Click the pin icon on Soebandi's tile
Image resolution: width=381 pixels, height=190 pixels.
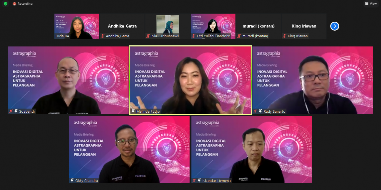16,111
